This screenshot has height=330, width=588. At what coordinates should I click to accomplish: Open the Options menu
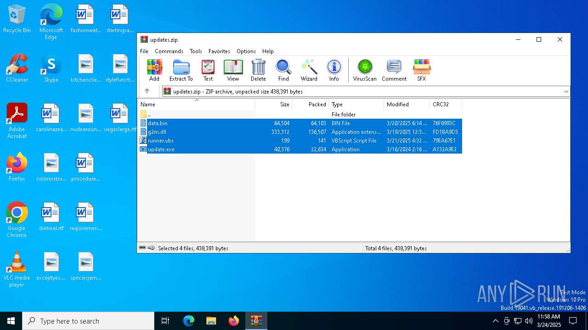pyautogui.click(x=246, y=51)
